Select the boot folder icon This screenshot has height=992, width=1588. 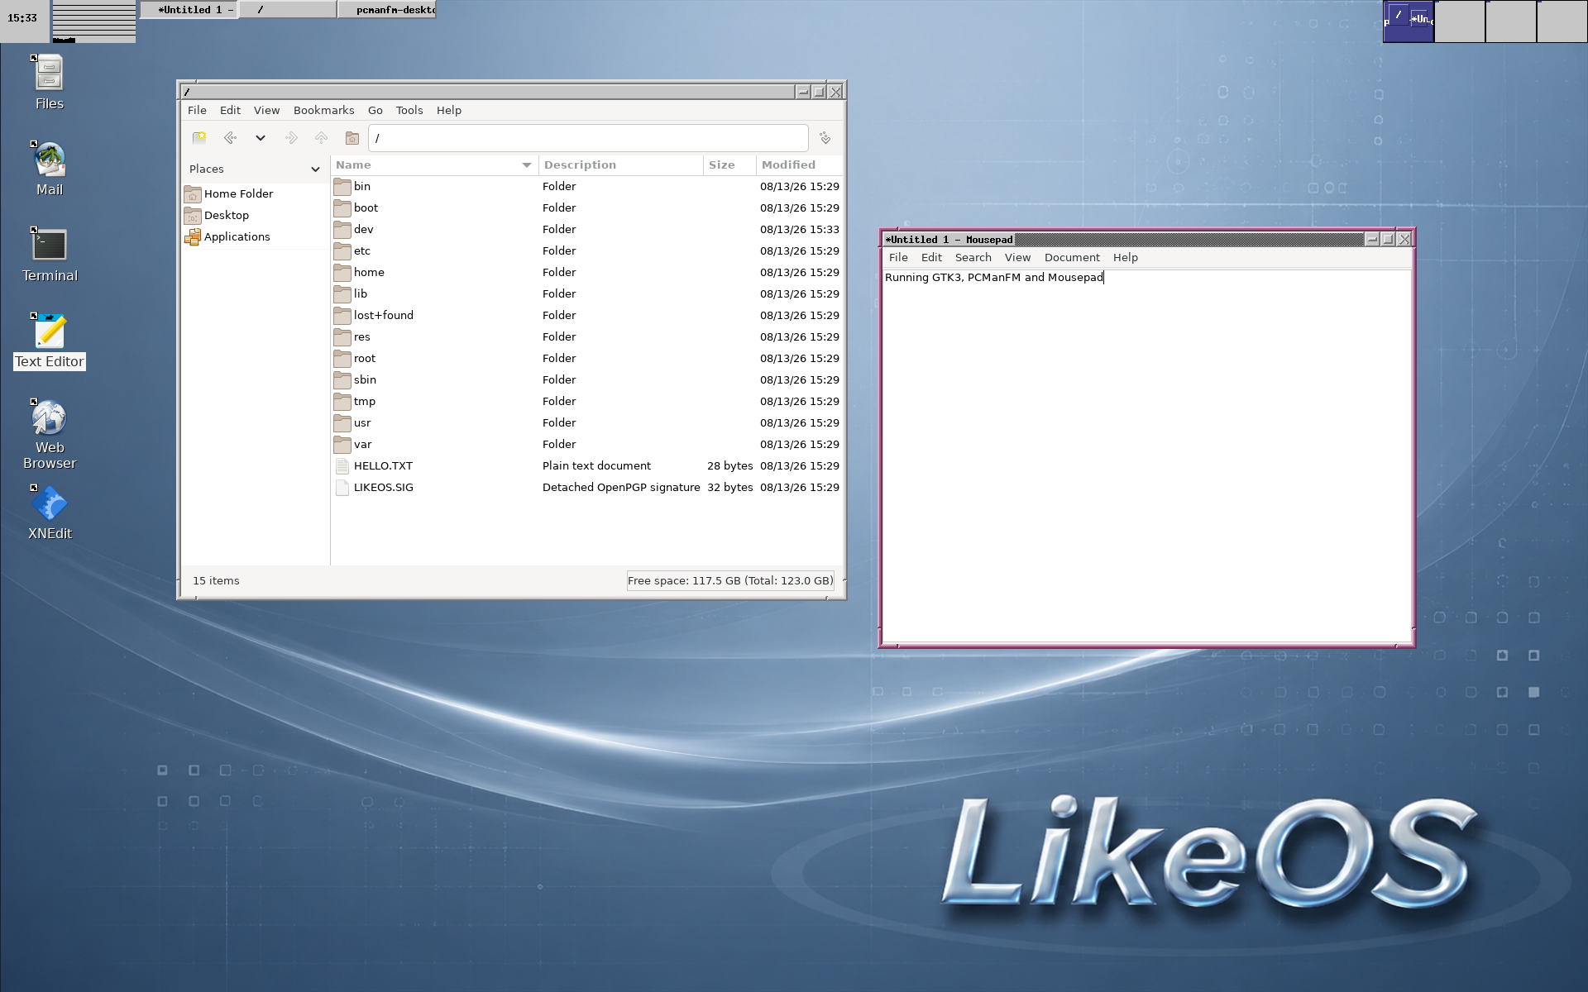pos(342,208)
